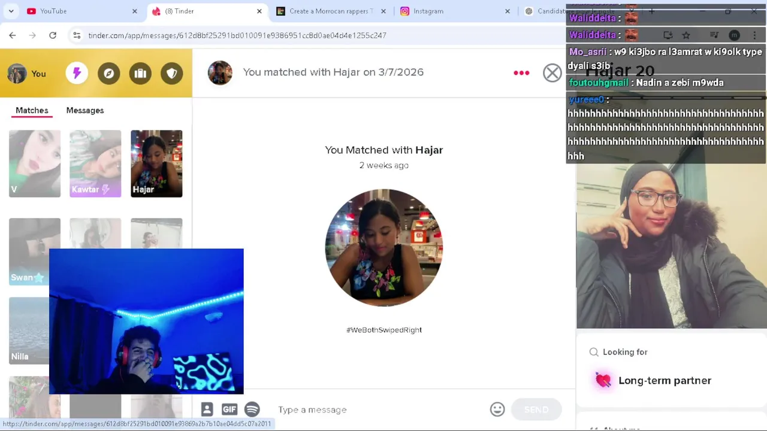Open Tinder Boost lightning icon

(x=77, y=73)
